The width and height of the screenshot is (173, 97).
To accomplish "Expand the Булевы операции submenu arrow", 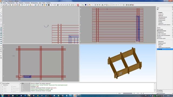I will [x=172, y=34].
